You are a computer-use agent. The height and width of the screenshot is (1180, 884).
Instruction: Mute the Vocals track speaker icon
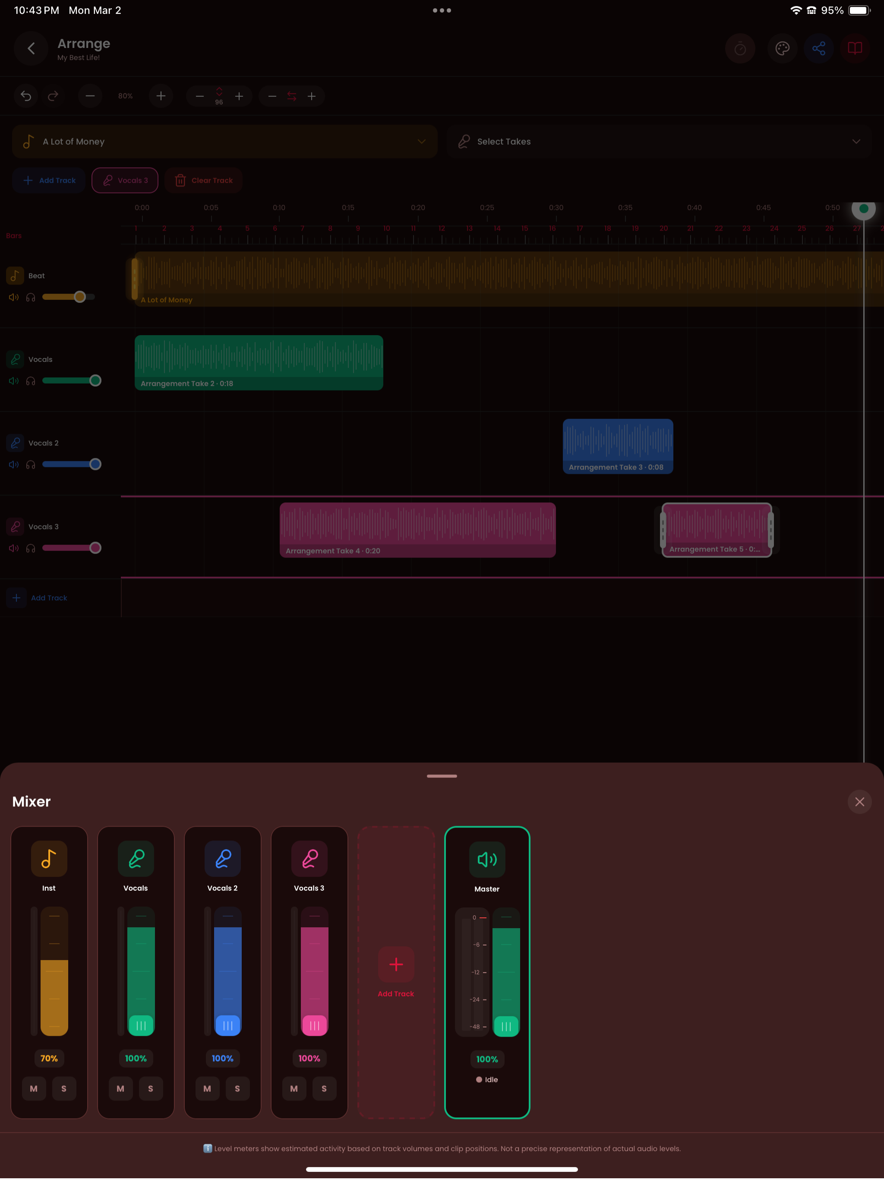pos(14,381)
